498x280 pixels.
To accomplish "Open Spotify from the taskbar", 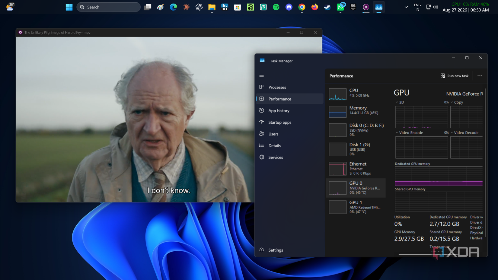I will coord(276,7).
